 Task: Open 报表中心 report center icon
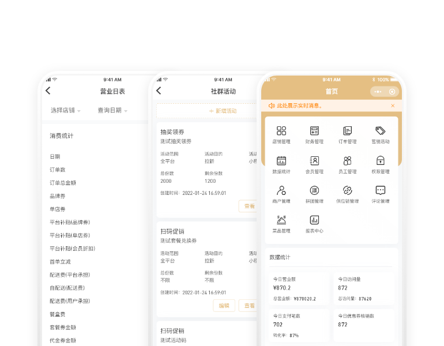tap(314, 220)
